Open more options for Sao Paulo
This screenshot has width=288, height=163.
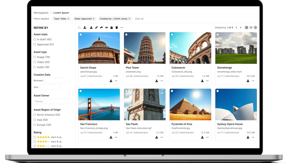click(x=162, y=137)
